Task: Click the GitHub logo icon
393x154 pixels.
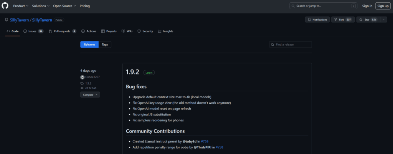Action: pos(5,6)
